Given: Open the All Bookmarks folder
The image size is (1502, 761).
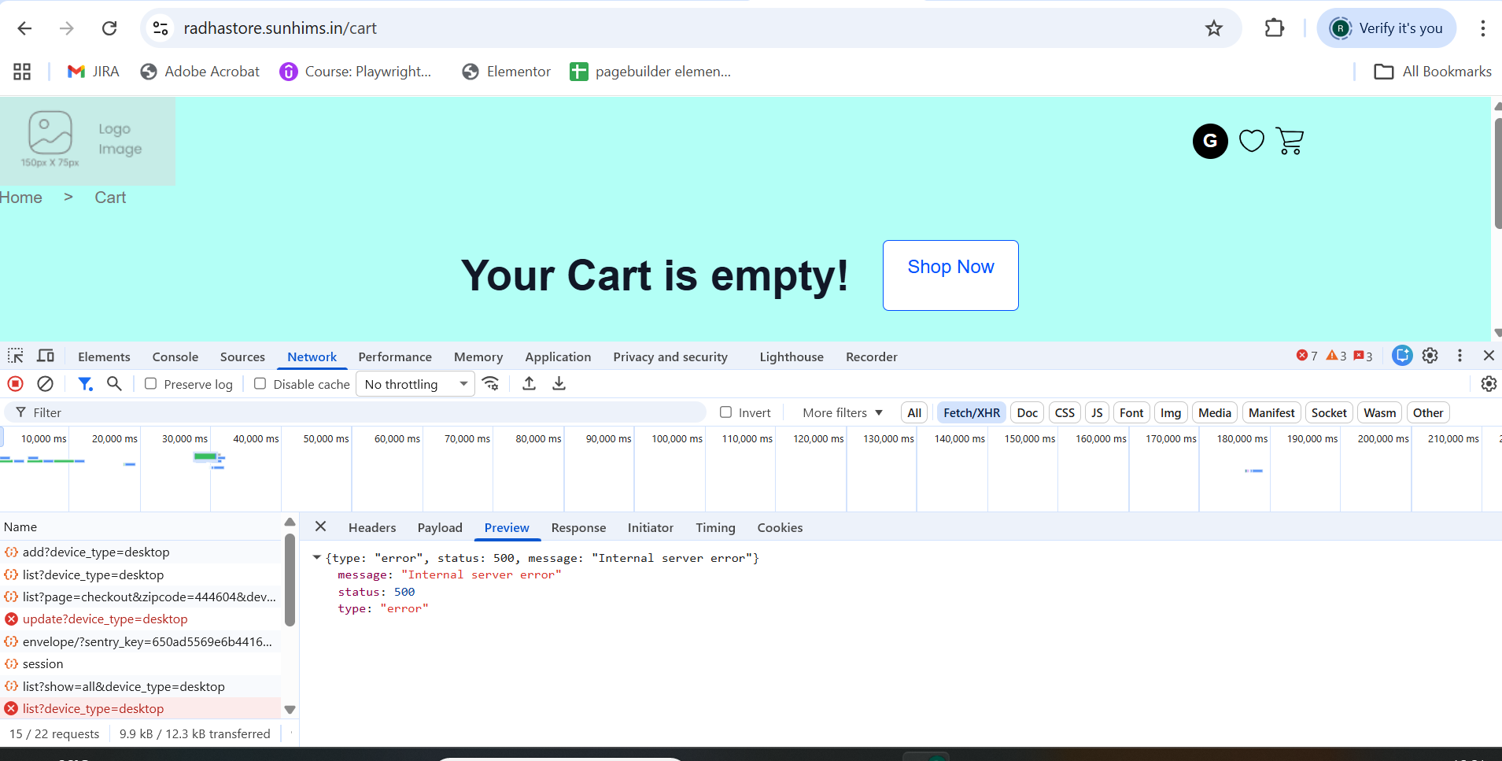Looking at the screenshot, I should pyautogui.click(x=1433, y=72).
